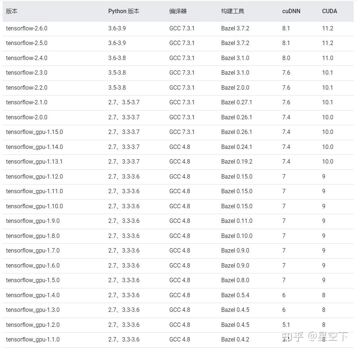
Task: Select the 构建工具 column header
Action: pyautogui.click(x=232, y=11)
